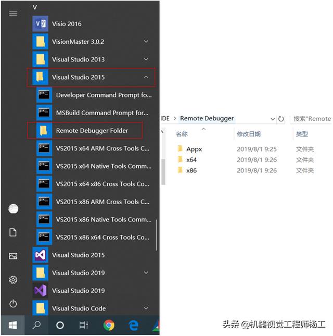The image size is (333, 336).
Task: Click VS2015 x86 ARM Cross Tools icon
Action: pyautogui.click(x=44, y=202)
